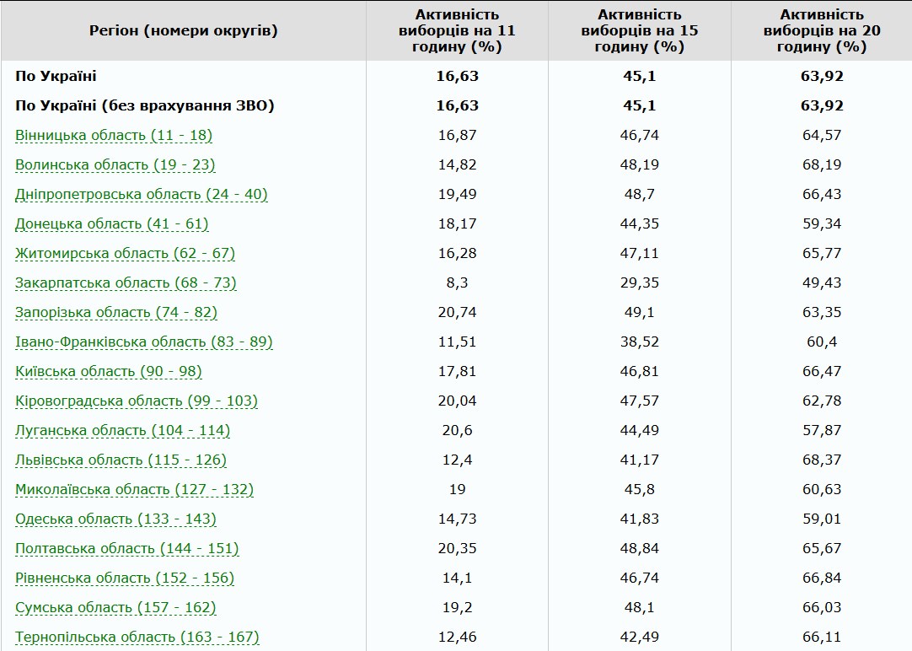
Task: Click Дніпропетровська область (24 - 40) link
Action: pyautogui.click(x=142, y=194)
